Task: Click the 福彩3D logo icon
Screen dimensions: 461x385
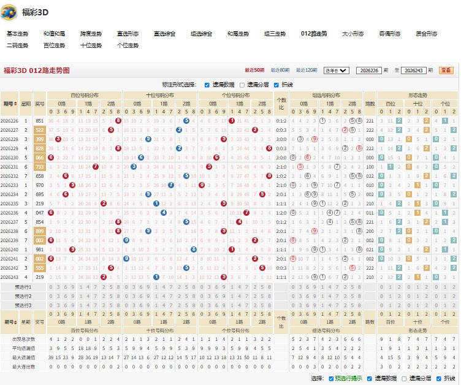Action: (x=9, y=12)
